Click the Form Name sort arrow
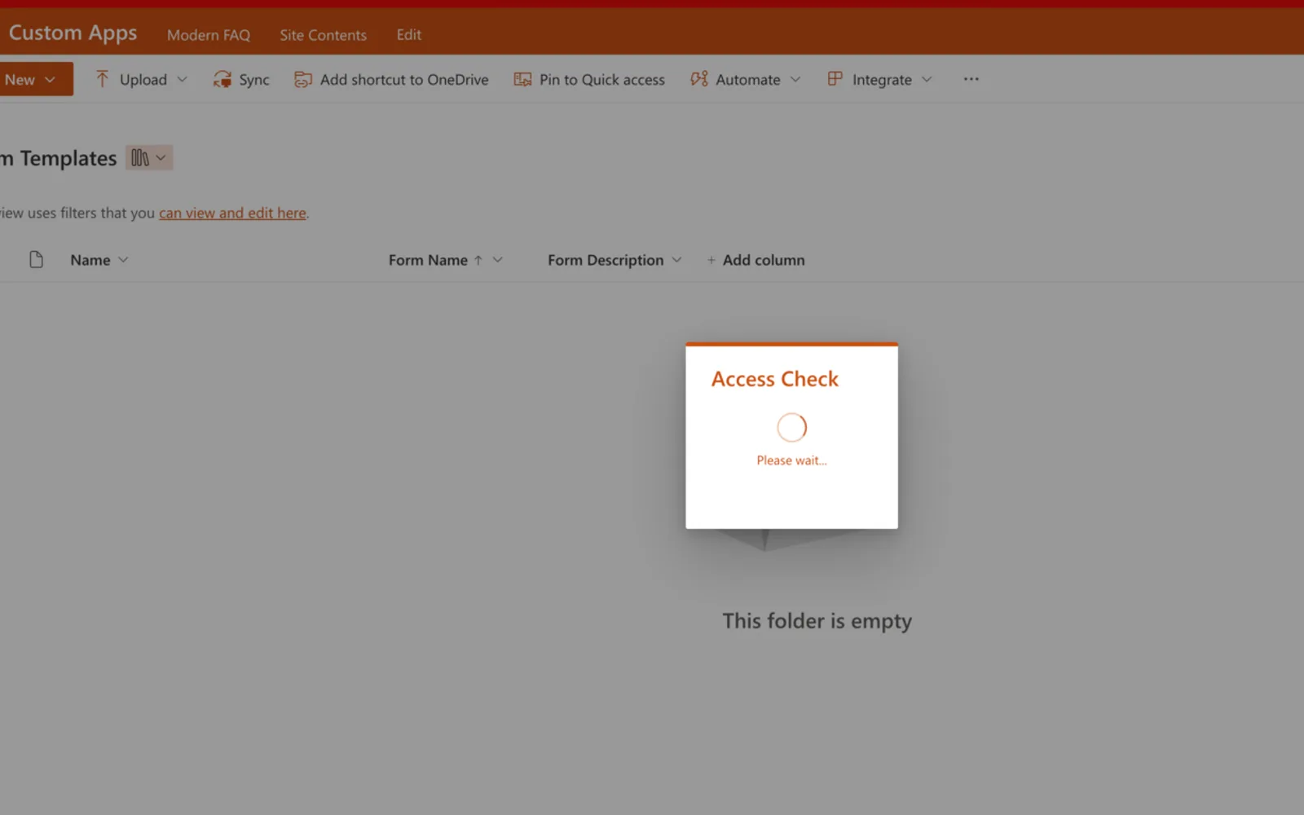Screen dimensions: 1304x815 478,260
